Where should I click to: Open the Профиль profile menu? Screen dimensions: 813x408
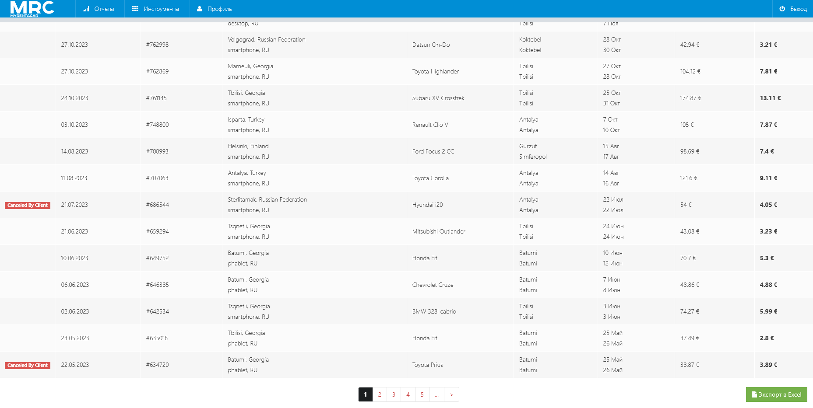click(x=215, y=9)
